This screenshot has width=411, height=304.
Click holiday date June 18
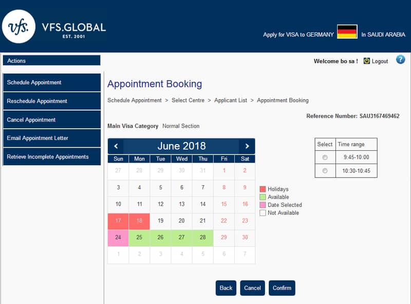(x=139, y=221)
